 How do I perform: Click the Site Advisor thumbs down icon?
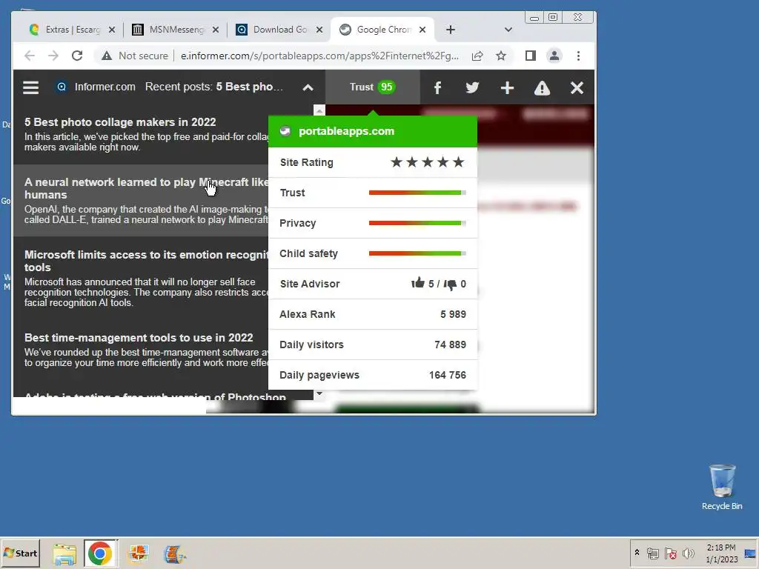click(450, 284)
